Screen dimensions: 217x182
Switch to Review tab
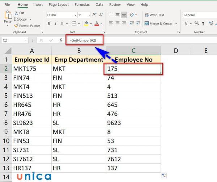[115, 5]
